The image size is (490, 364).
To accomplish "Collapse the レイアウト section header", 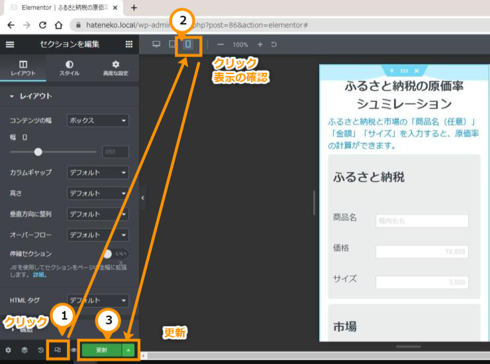I will (70, 96).
